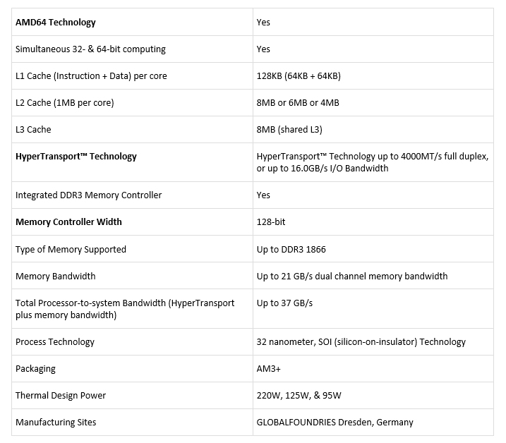The image size is (506, 443).
Task: Click the Memory Controller Width heading
Action: click(x=68, y=221)
